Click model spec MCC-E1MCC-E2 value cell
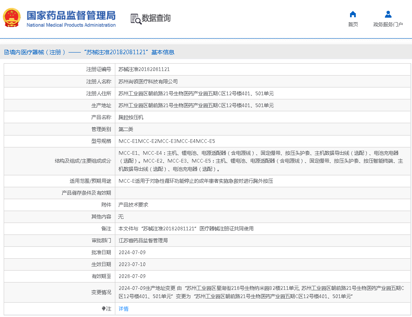This screenshot has height=317, width=412. [167, 141]
